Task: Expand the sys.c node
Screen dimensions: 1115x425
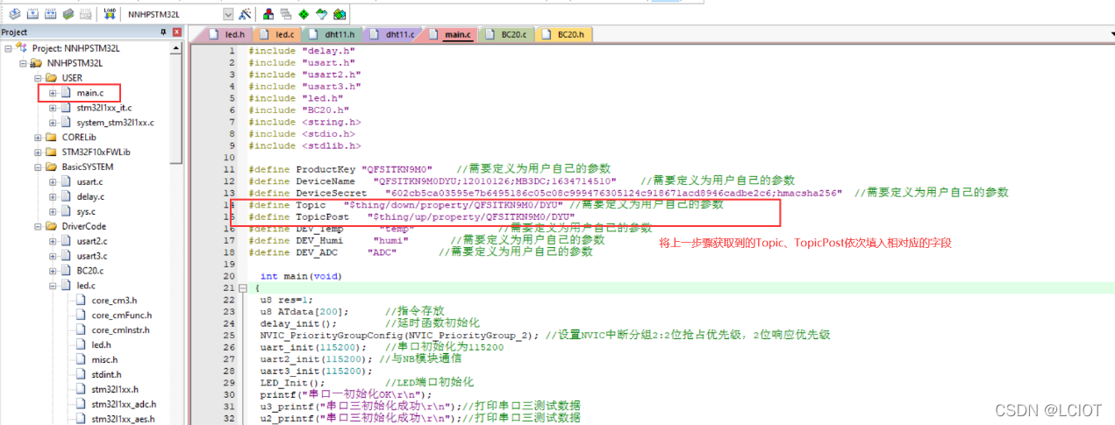Action: coord(54,211)
